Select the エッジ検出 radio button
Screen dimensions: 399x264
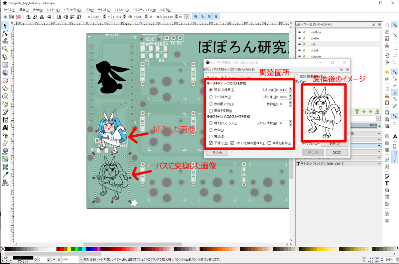point(210,96)
